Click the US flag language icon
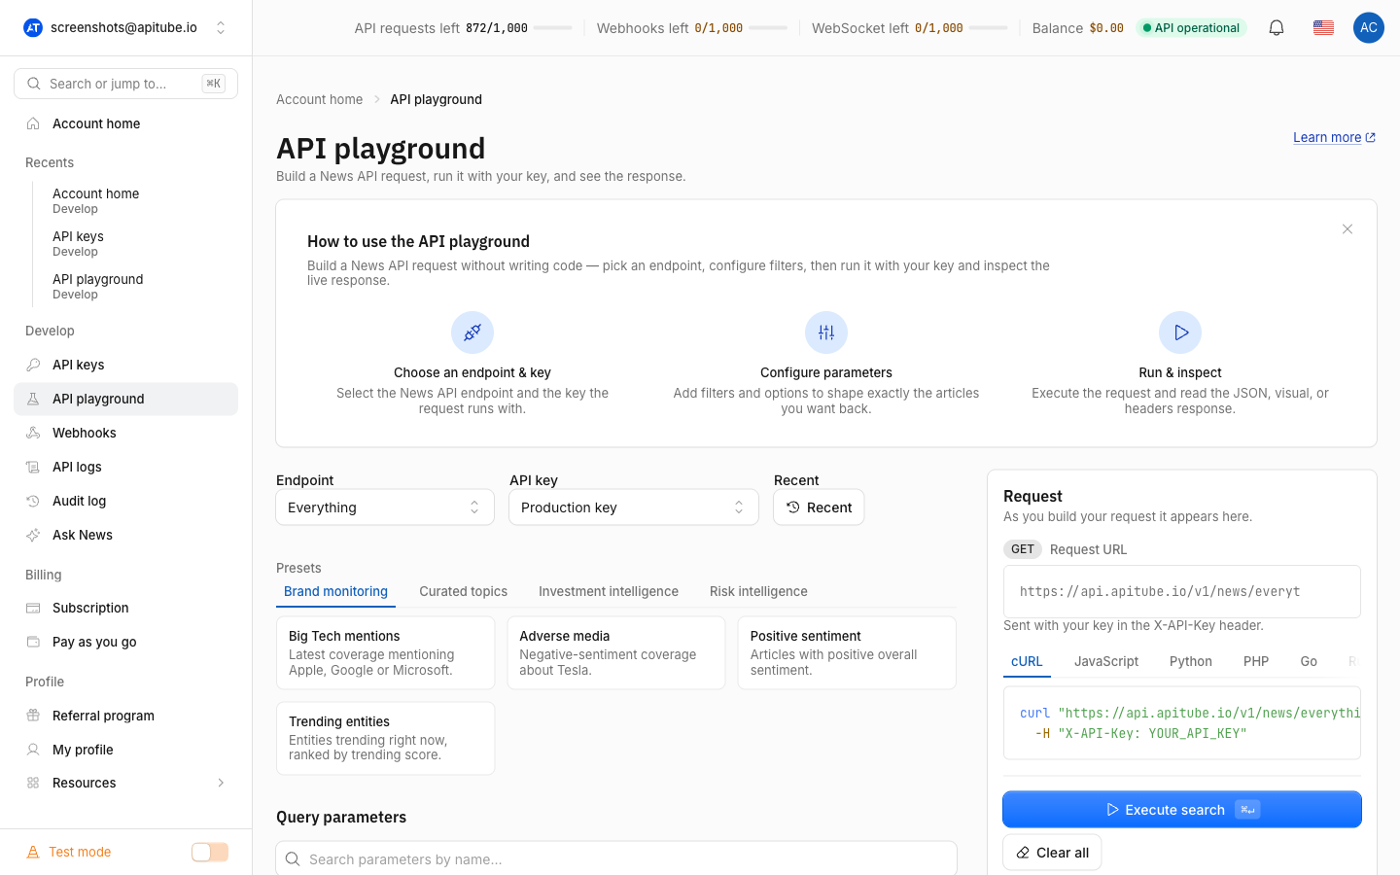The width and height of the screenshot is (1400, 875). pos(1323,27)
